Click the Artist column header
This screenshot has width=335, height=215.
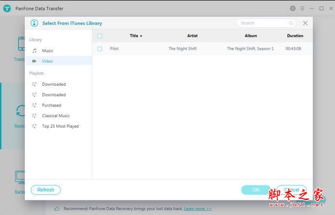tap(192, 36)
